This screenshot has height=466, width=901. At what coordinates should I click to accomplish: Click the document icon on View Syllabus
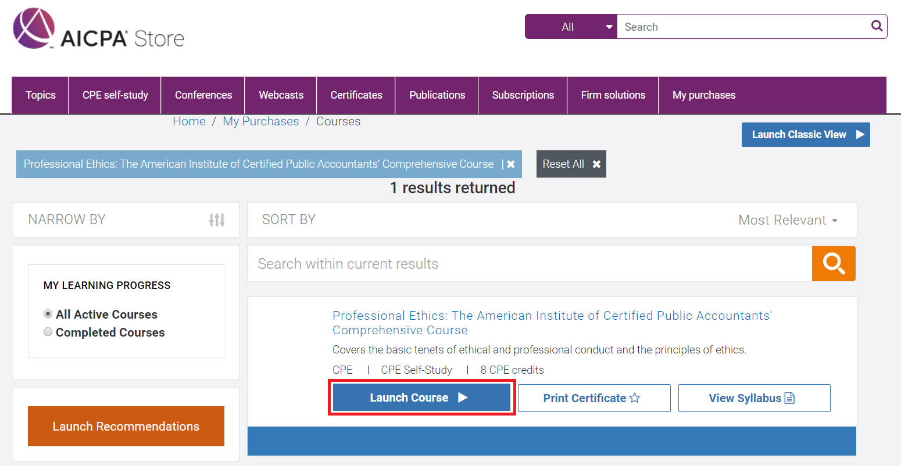(x=789, y=398)
